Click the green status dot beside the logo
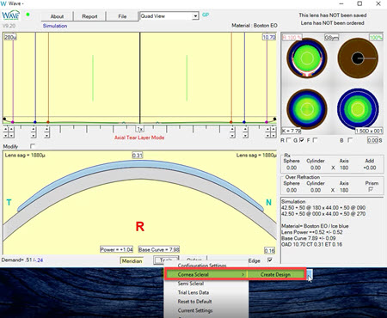The width and height of the screenshot is (387, 318). coord(28,15)
